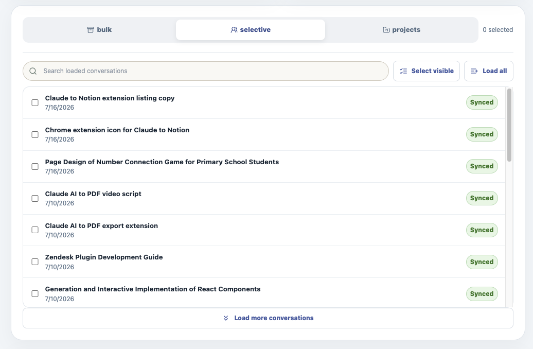Select the selective tab
Screen dimensions: 533x349
pos(251,29)
